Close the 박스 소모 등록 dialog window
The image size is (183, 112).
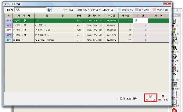pyautogui.click(x=167, y=3)
